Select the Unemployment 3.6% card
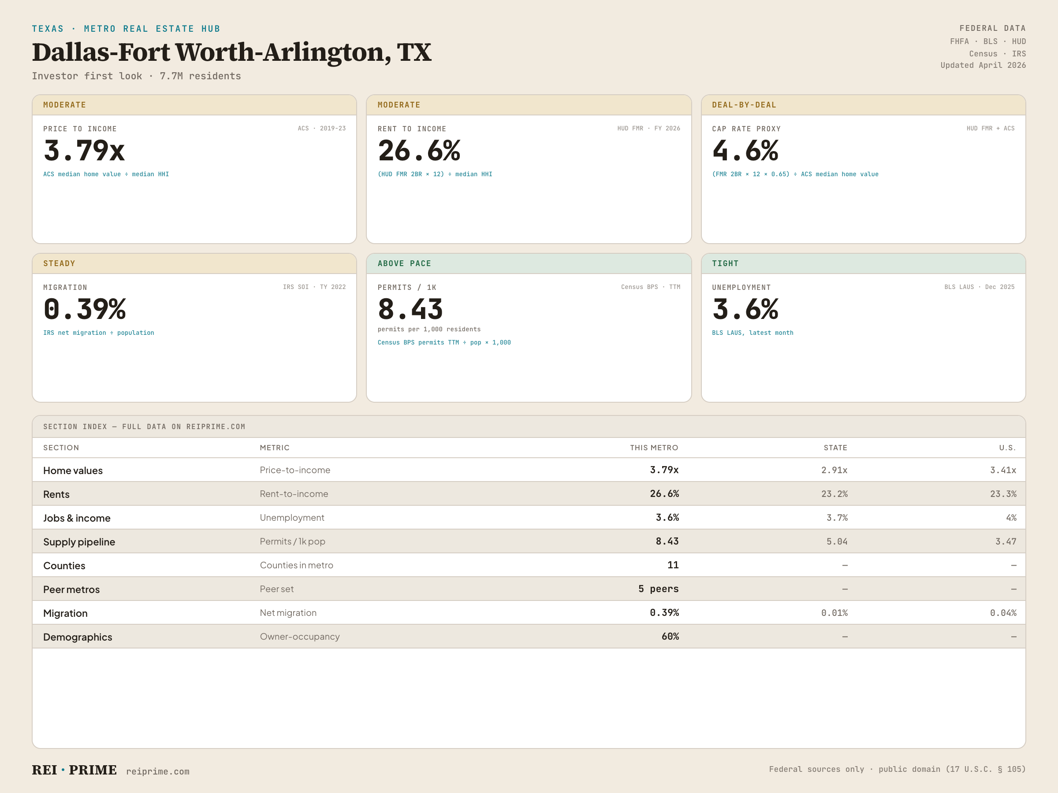This screenshot has height=793, width=1058. [x=863, y=328]
